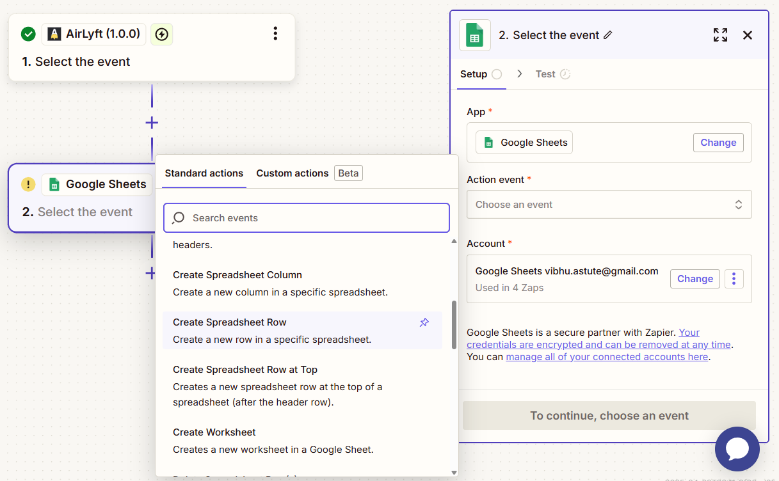Open the chat support bubble

pyautogui.click(x=737, y=449)
